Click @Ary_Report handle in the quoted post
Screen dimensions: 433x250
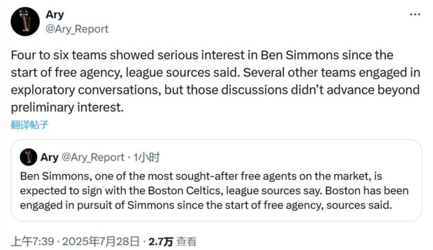point(93,157)
